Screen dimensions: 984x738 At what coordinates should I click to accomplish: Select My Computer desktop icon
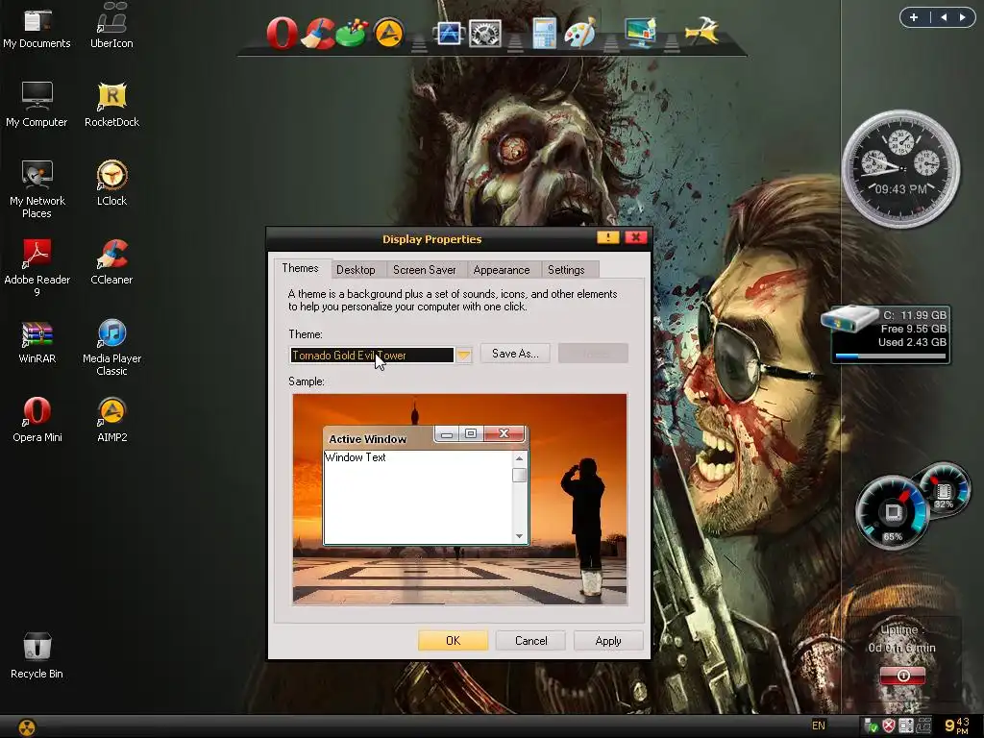click(x=37, y=105)
